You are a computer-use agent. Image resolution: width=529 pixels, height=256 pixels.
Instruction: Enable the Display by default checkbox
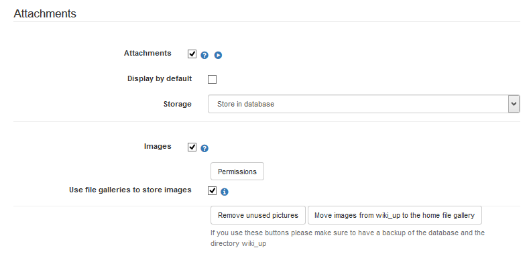(x=213, y=80)
